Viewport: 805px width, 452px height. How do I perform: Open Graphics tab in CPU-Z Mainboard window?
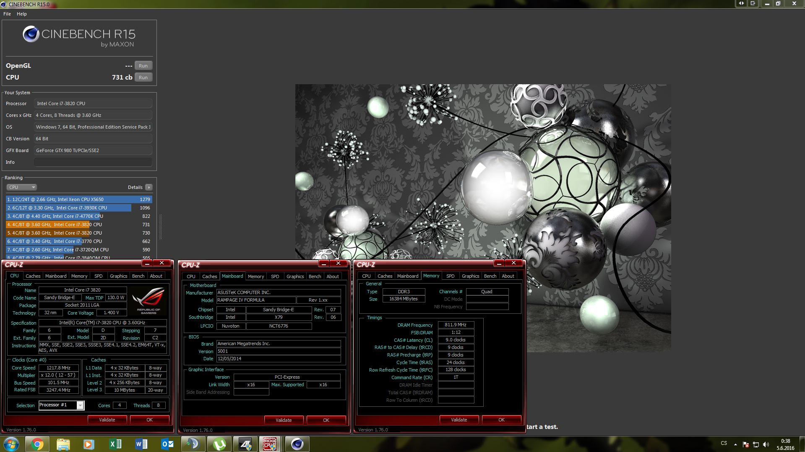[295, 276]
